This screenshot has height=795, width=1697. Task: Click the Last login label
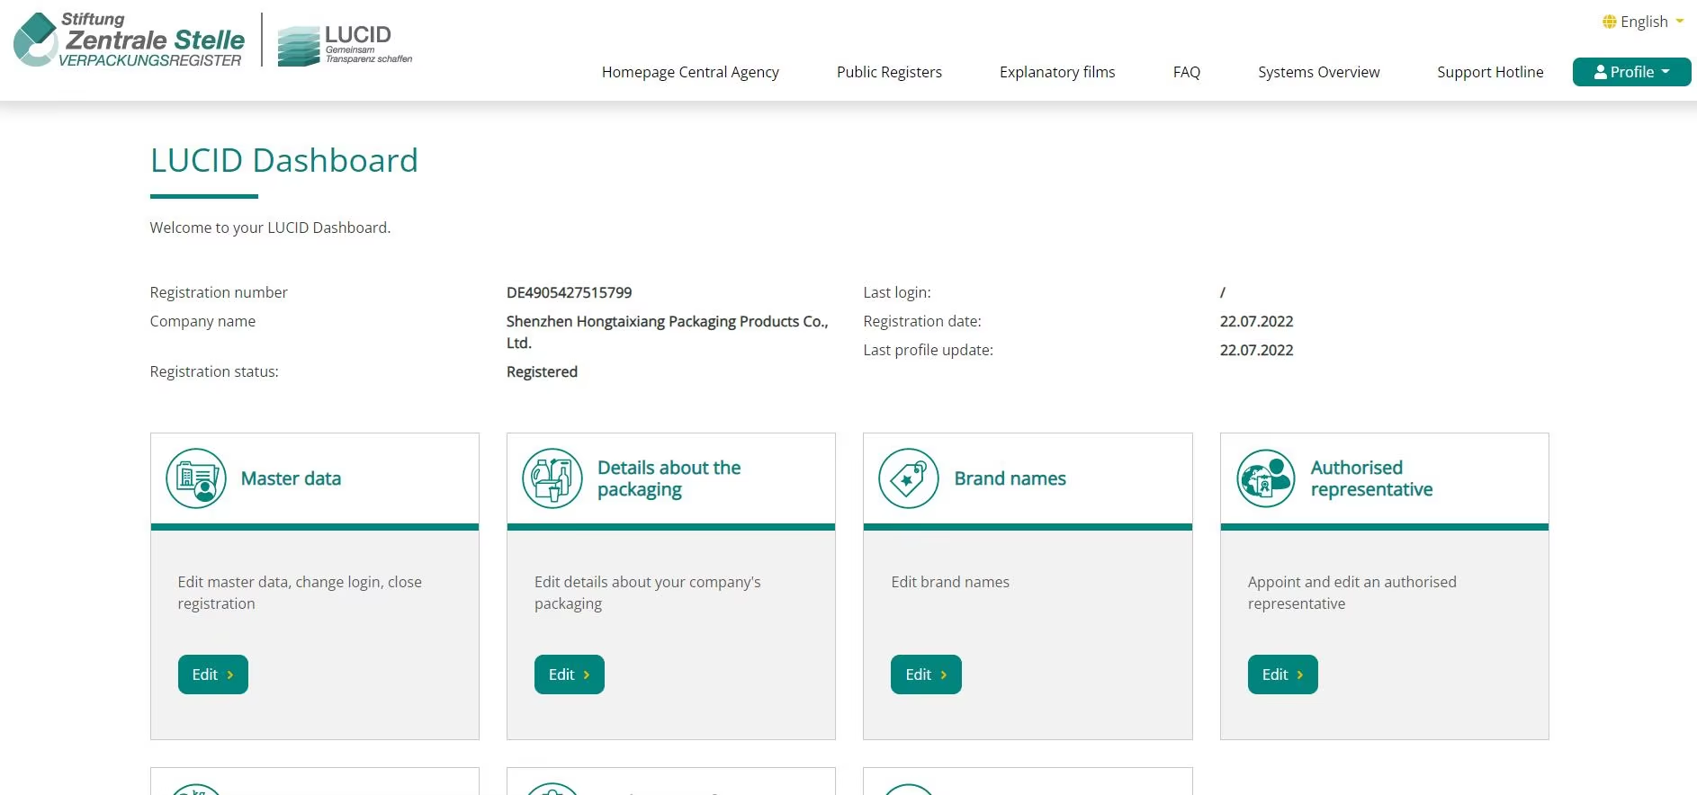(x=896, y=292)
